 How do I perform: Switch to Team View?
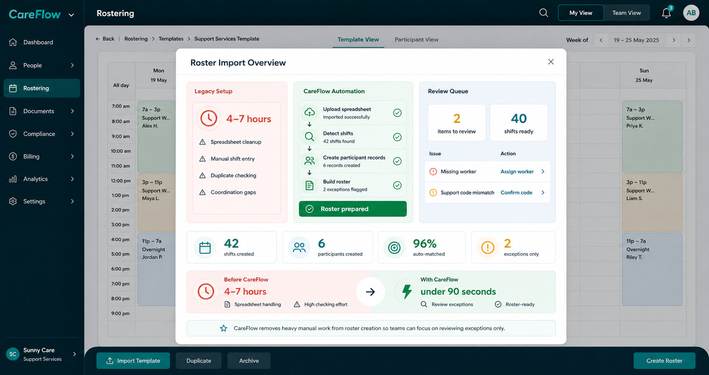click(x=626, y=13)
